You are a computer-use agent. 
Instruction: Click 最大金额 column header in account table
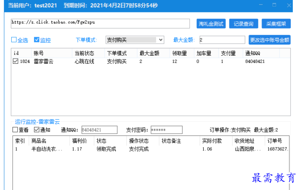click(153, 53)
